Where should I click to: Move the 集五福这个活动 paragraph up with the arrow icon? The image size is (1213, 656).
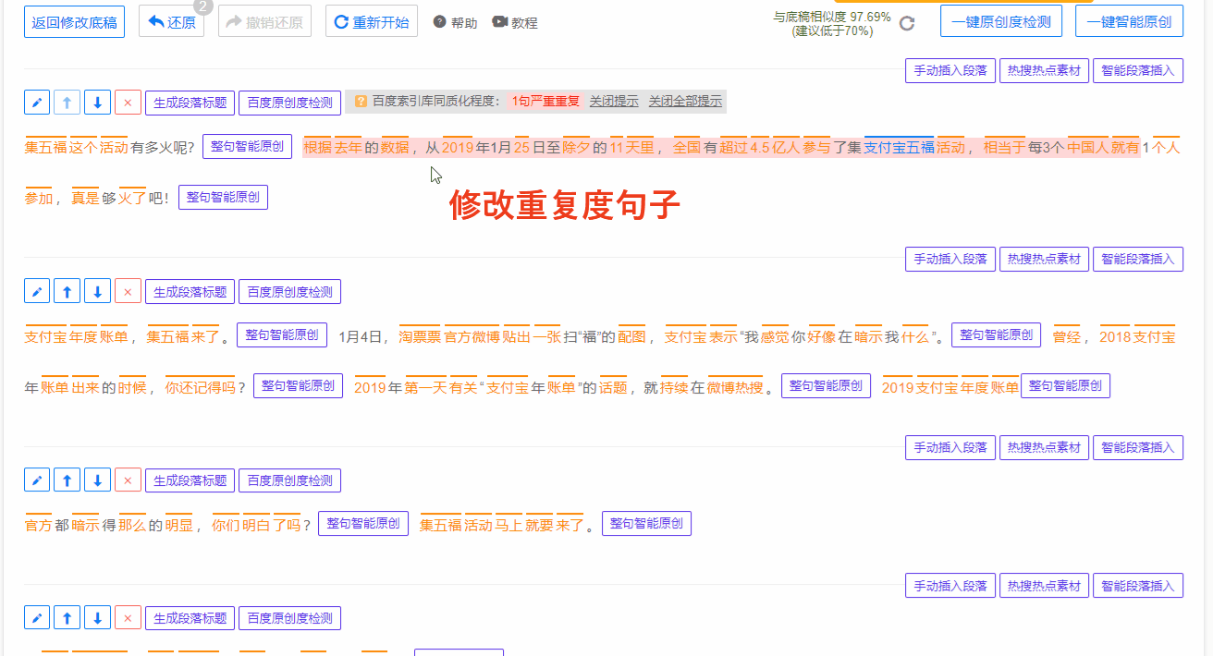pyautogui.click(x=67, y=103)
